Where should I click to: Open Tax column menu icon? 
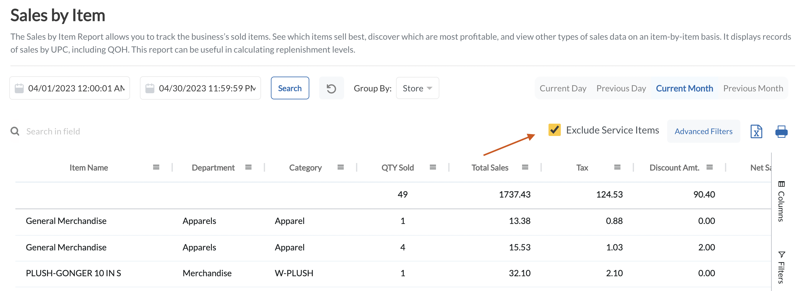(617, 167)
